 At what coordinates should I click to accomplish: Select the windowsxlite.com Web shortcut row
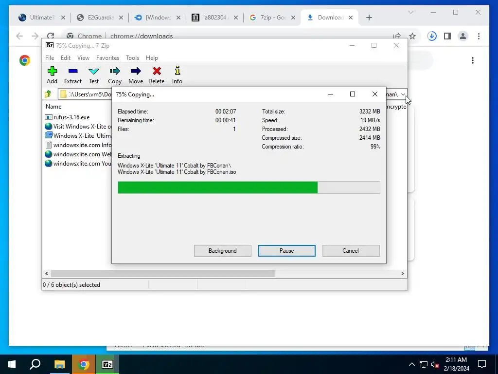tap(78, 154)
